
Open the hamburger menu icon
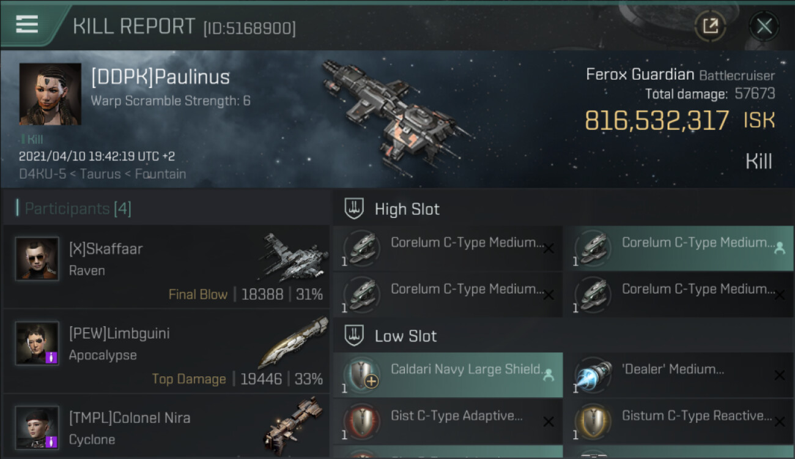point(27,24)
